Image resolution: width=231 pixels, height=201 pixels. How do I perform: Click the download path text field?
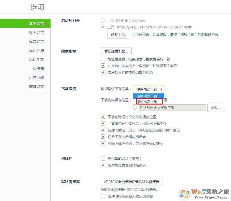point(172,108)
